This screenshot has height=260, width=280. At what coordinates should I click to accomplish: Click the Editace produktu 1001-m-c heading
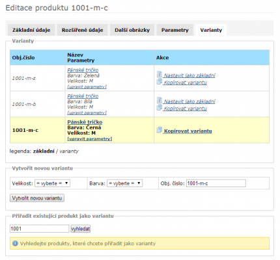click(57, 8)
